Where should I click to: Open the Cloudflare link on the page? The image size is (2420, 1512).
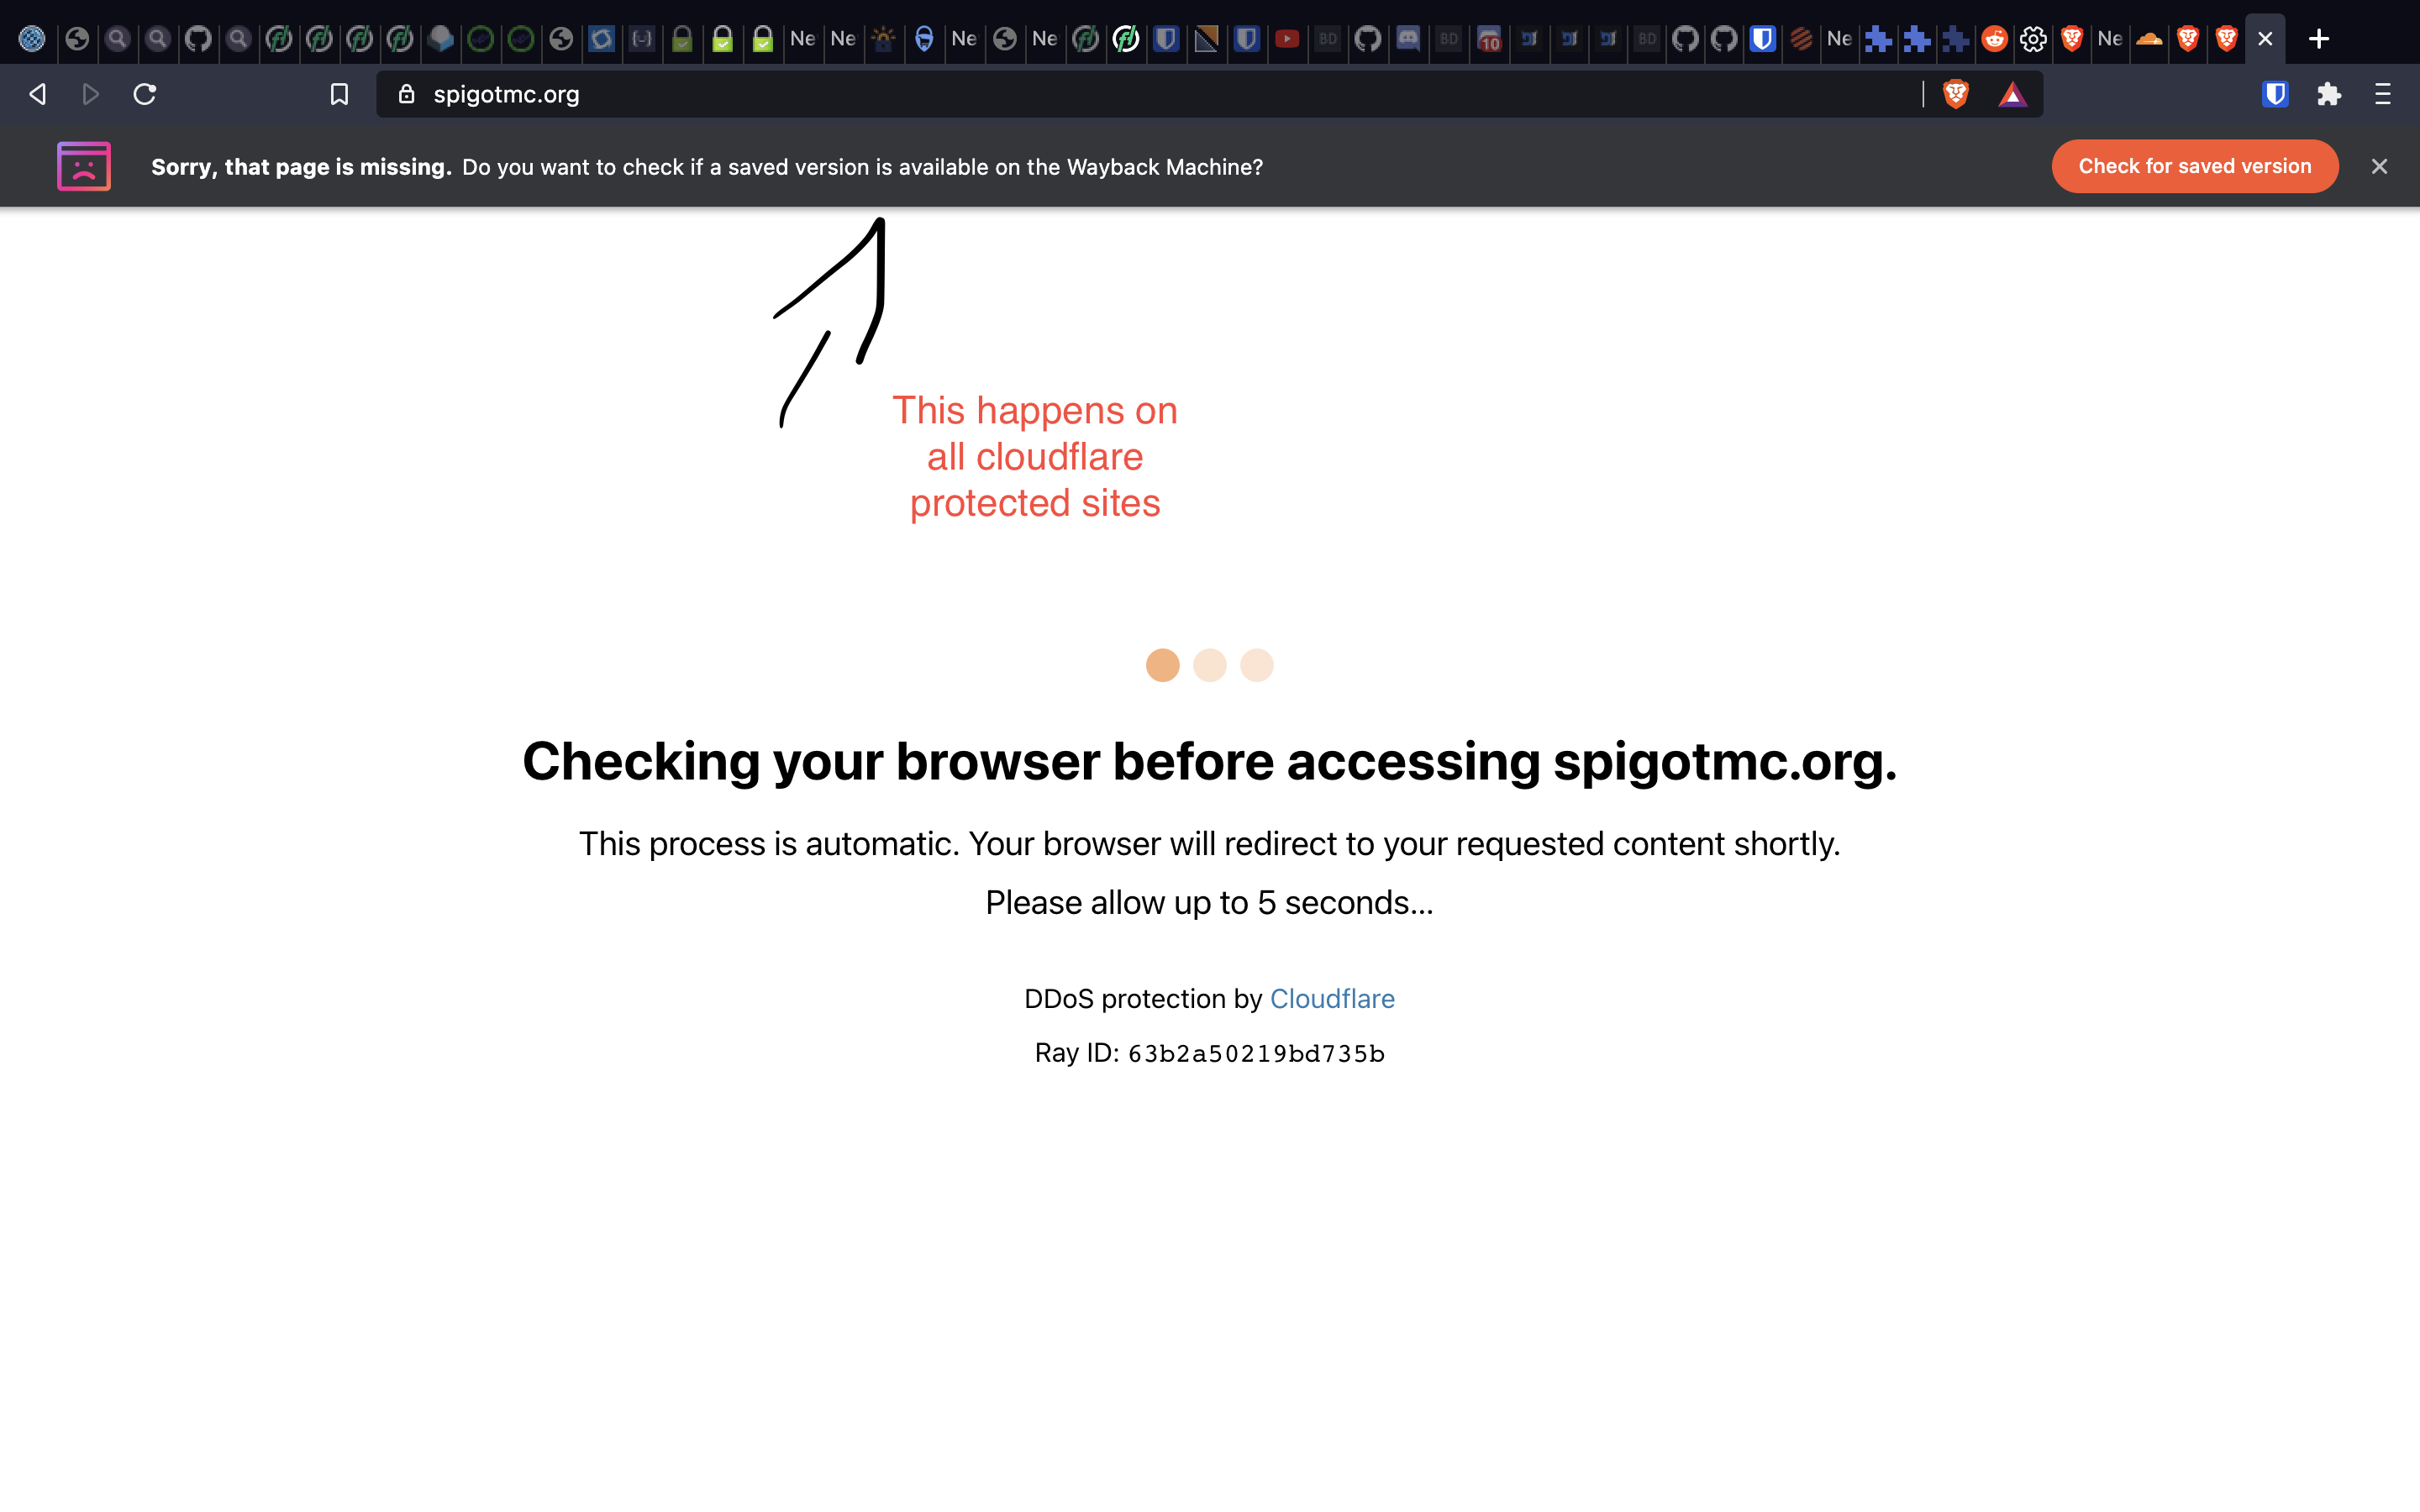[1332, 998]
